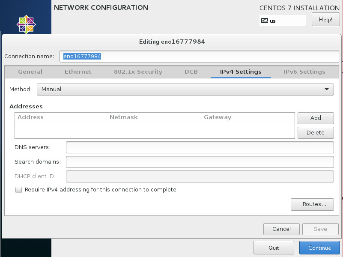
Task: Open the DCB tab
Action: point(191,72)
